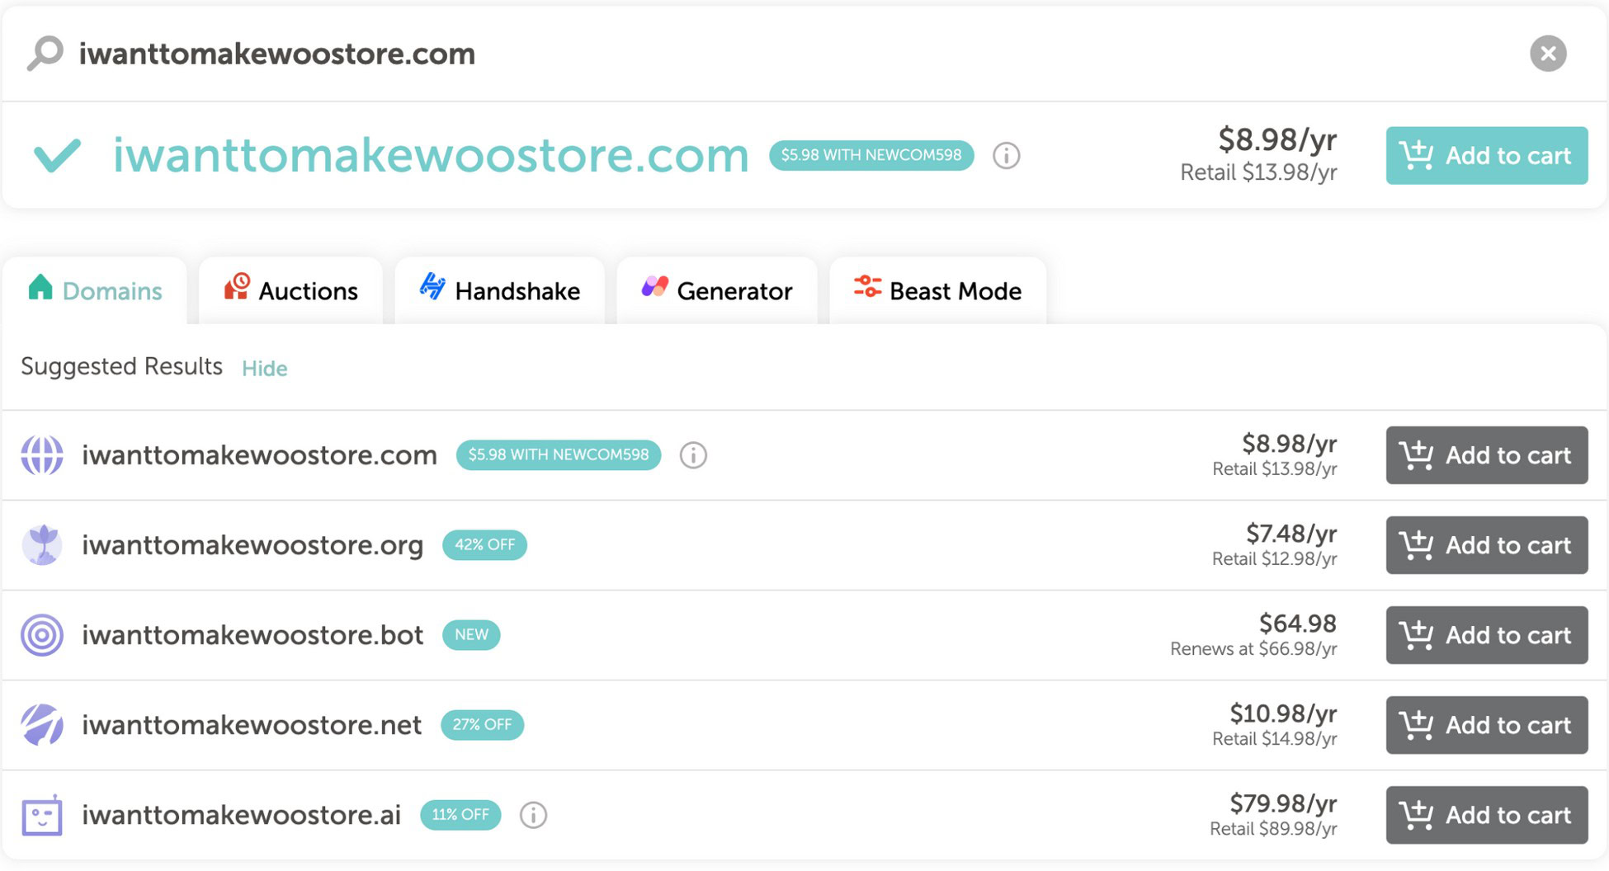Click 'Retail $14.98/yr' text
The height and width of the screenshot is (871, 1609).
[1274, 739]
